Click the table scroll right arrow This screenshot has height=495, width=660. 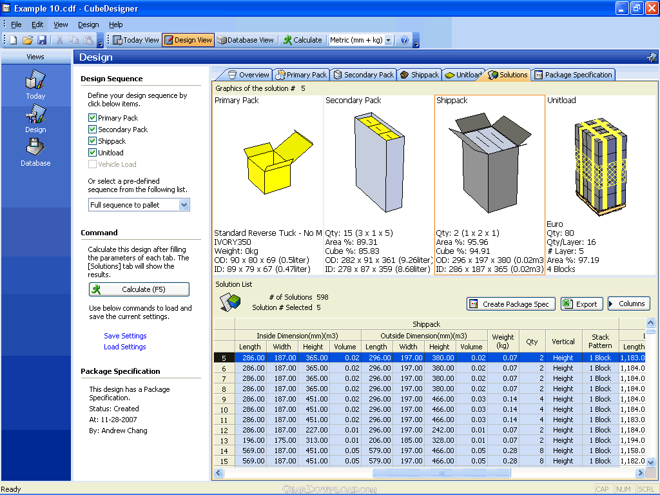coord(640,473)
